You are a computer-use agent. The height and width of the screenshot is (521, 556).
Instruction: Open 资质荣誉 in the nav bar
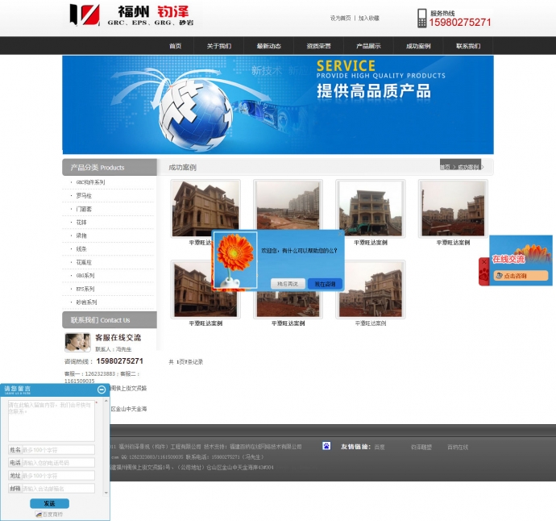pyautogui.click(x=318, y=46)
